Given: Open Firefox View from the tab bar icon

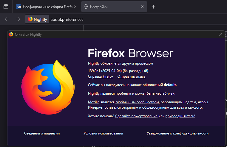Looking at the screenshot, I should pyautogui.click(x=6, y=7).
